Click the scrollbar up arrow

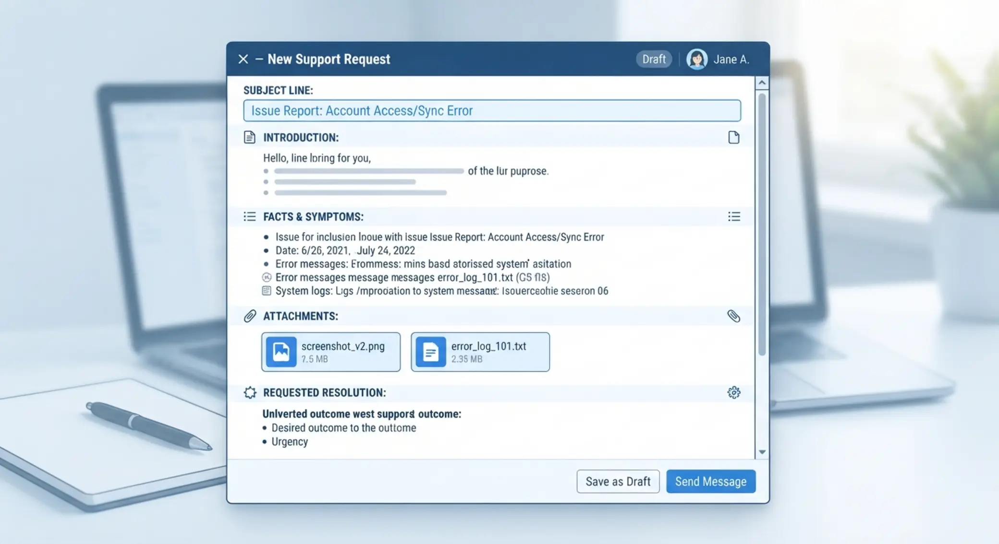762,83
